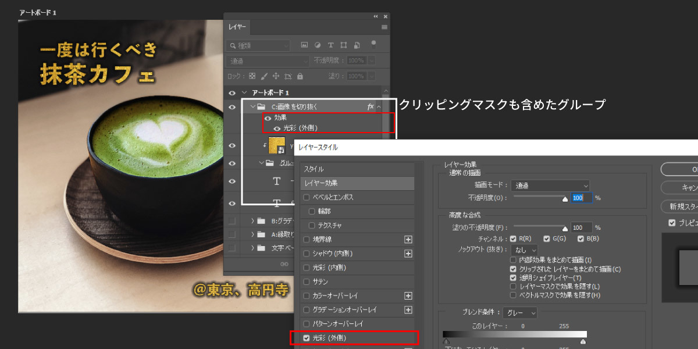Expand the A:縁取り group chevron
This screenshot has width=698, height=349.
click(252, 234)
